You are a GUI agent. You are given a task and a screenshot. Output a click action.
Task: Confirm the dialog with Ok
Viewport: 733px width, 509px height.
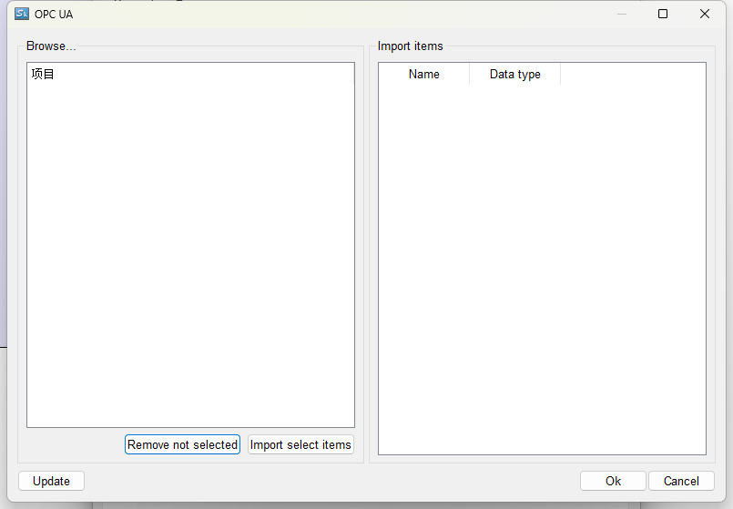(x=613, y=481)
